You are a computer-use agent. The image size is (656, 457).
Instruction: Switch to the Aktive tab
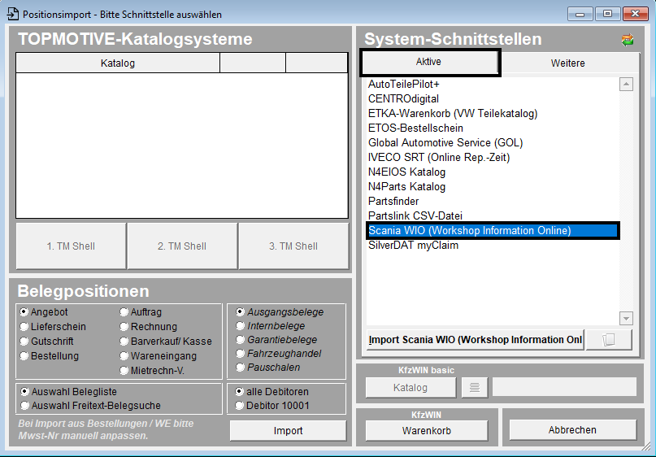coord(430,63)
